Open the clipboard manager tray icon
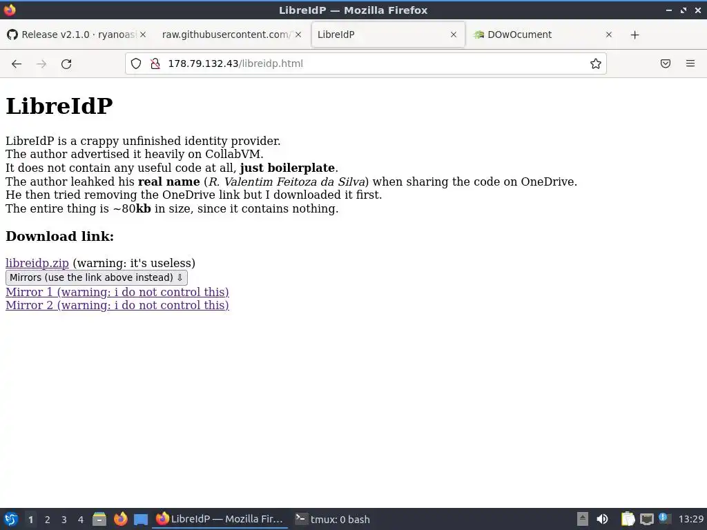This screenshot has height=530, width=707. (628, 519)
